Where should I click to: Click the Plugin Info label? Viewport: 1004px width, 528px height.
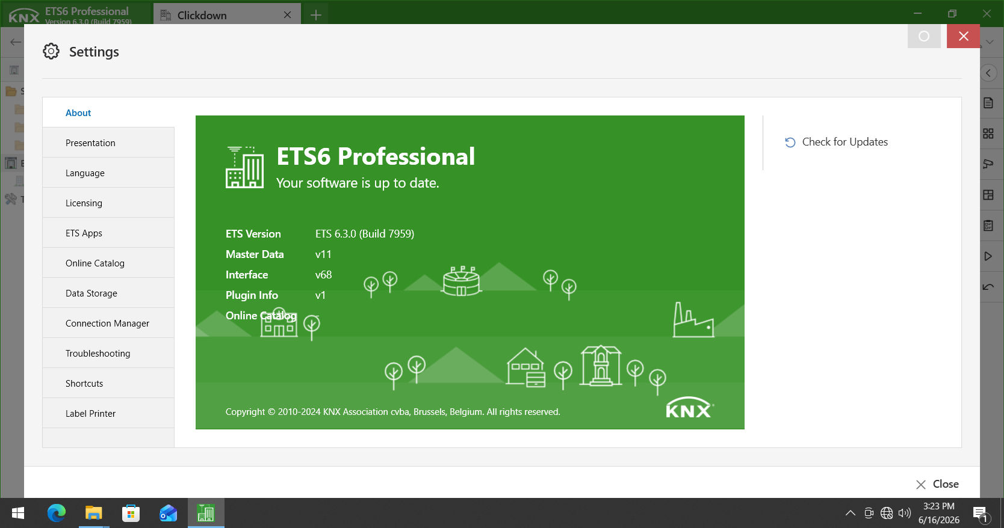tap(252, 295)
